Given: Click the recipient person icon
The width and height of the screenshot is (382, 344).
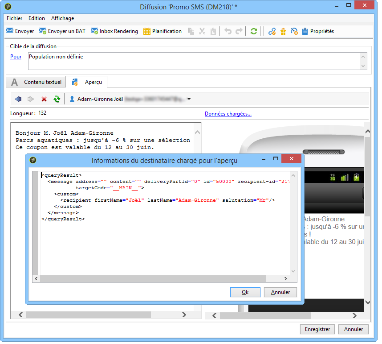Looking at the screenshot, I should [x=72, y=99].
